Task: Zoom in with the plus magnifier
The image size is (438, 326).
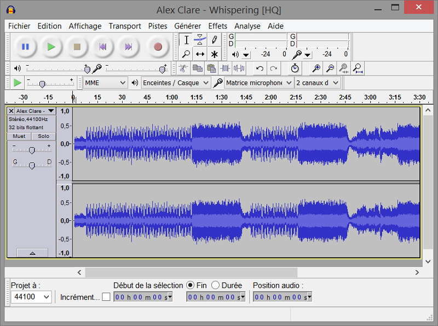Action: click(316, 68)
